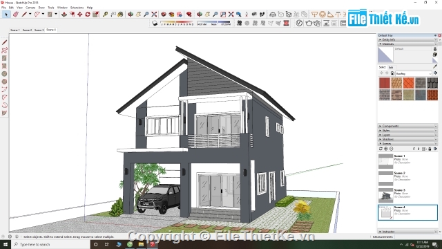Screen dimensions: 442x249
Task: Select the Position Camera tool
Action: (x=247, y=14)
